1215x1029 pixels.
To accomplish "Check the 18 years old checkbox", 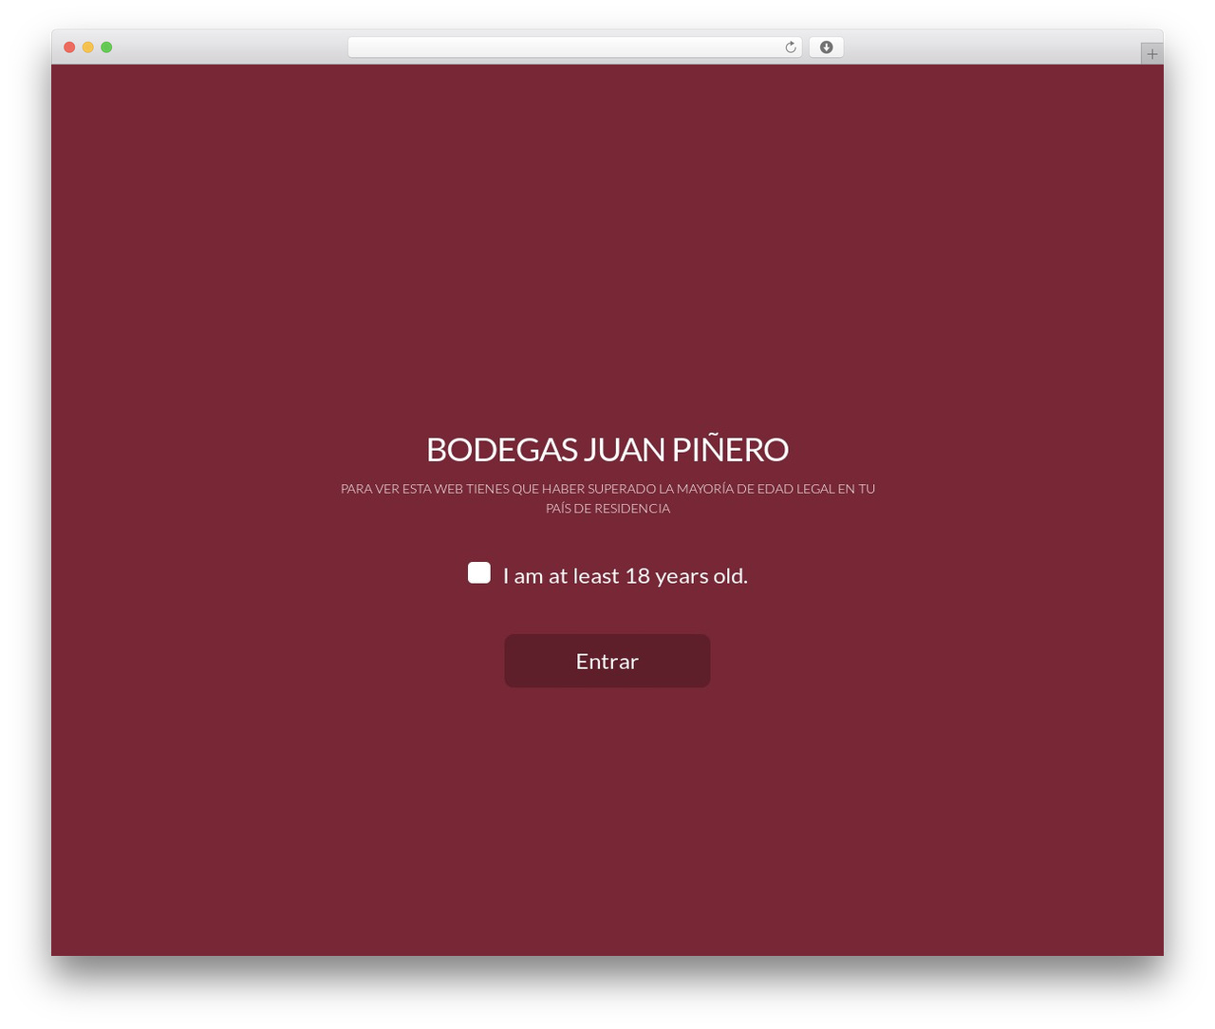I will (x=479, y=572).
